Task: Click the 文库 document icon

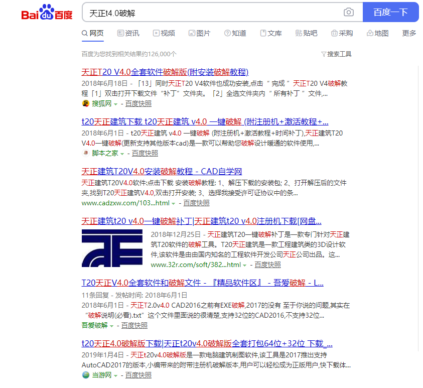Action: point(263,33)
